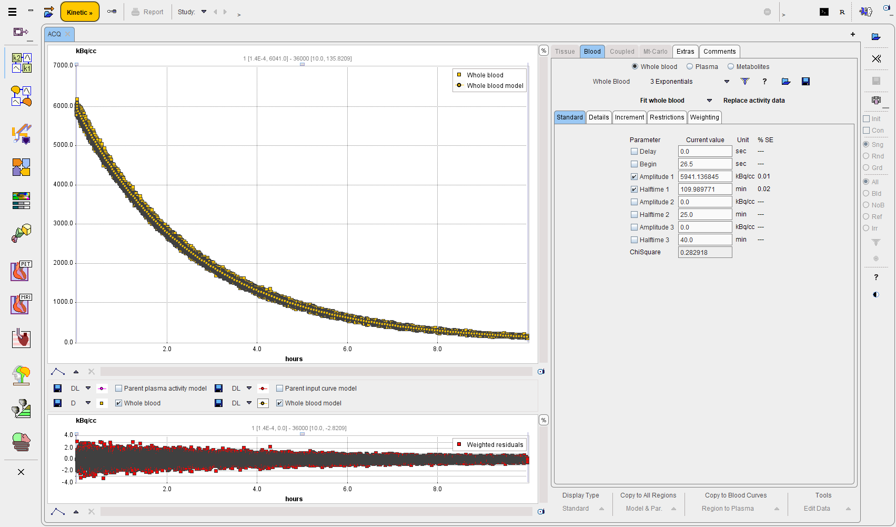Select the Whole blood radio button
This screenshot has width=896, height=527.
[x=635, y=67]
